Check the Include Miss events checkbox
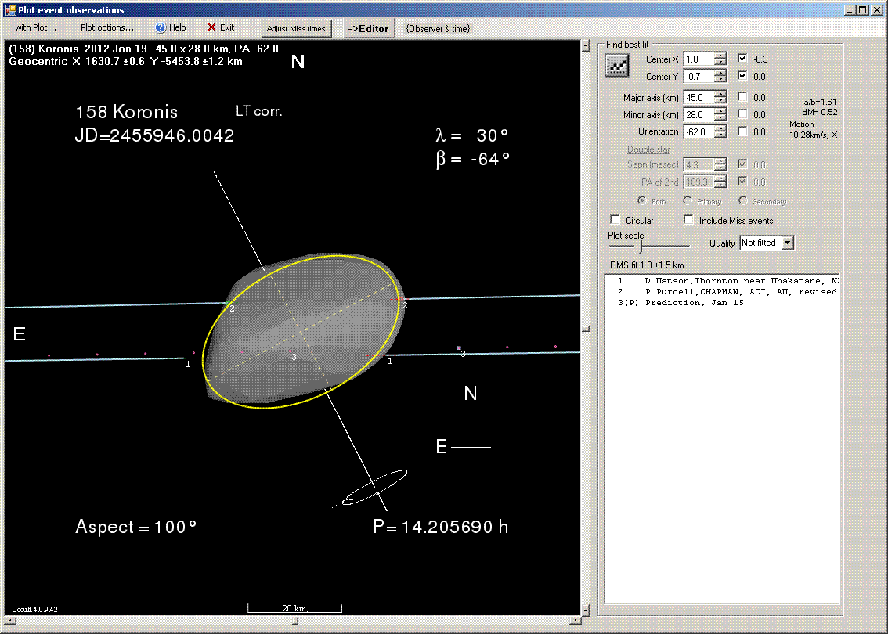Screen dimensions: 888x634 click(688, 220)
